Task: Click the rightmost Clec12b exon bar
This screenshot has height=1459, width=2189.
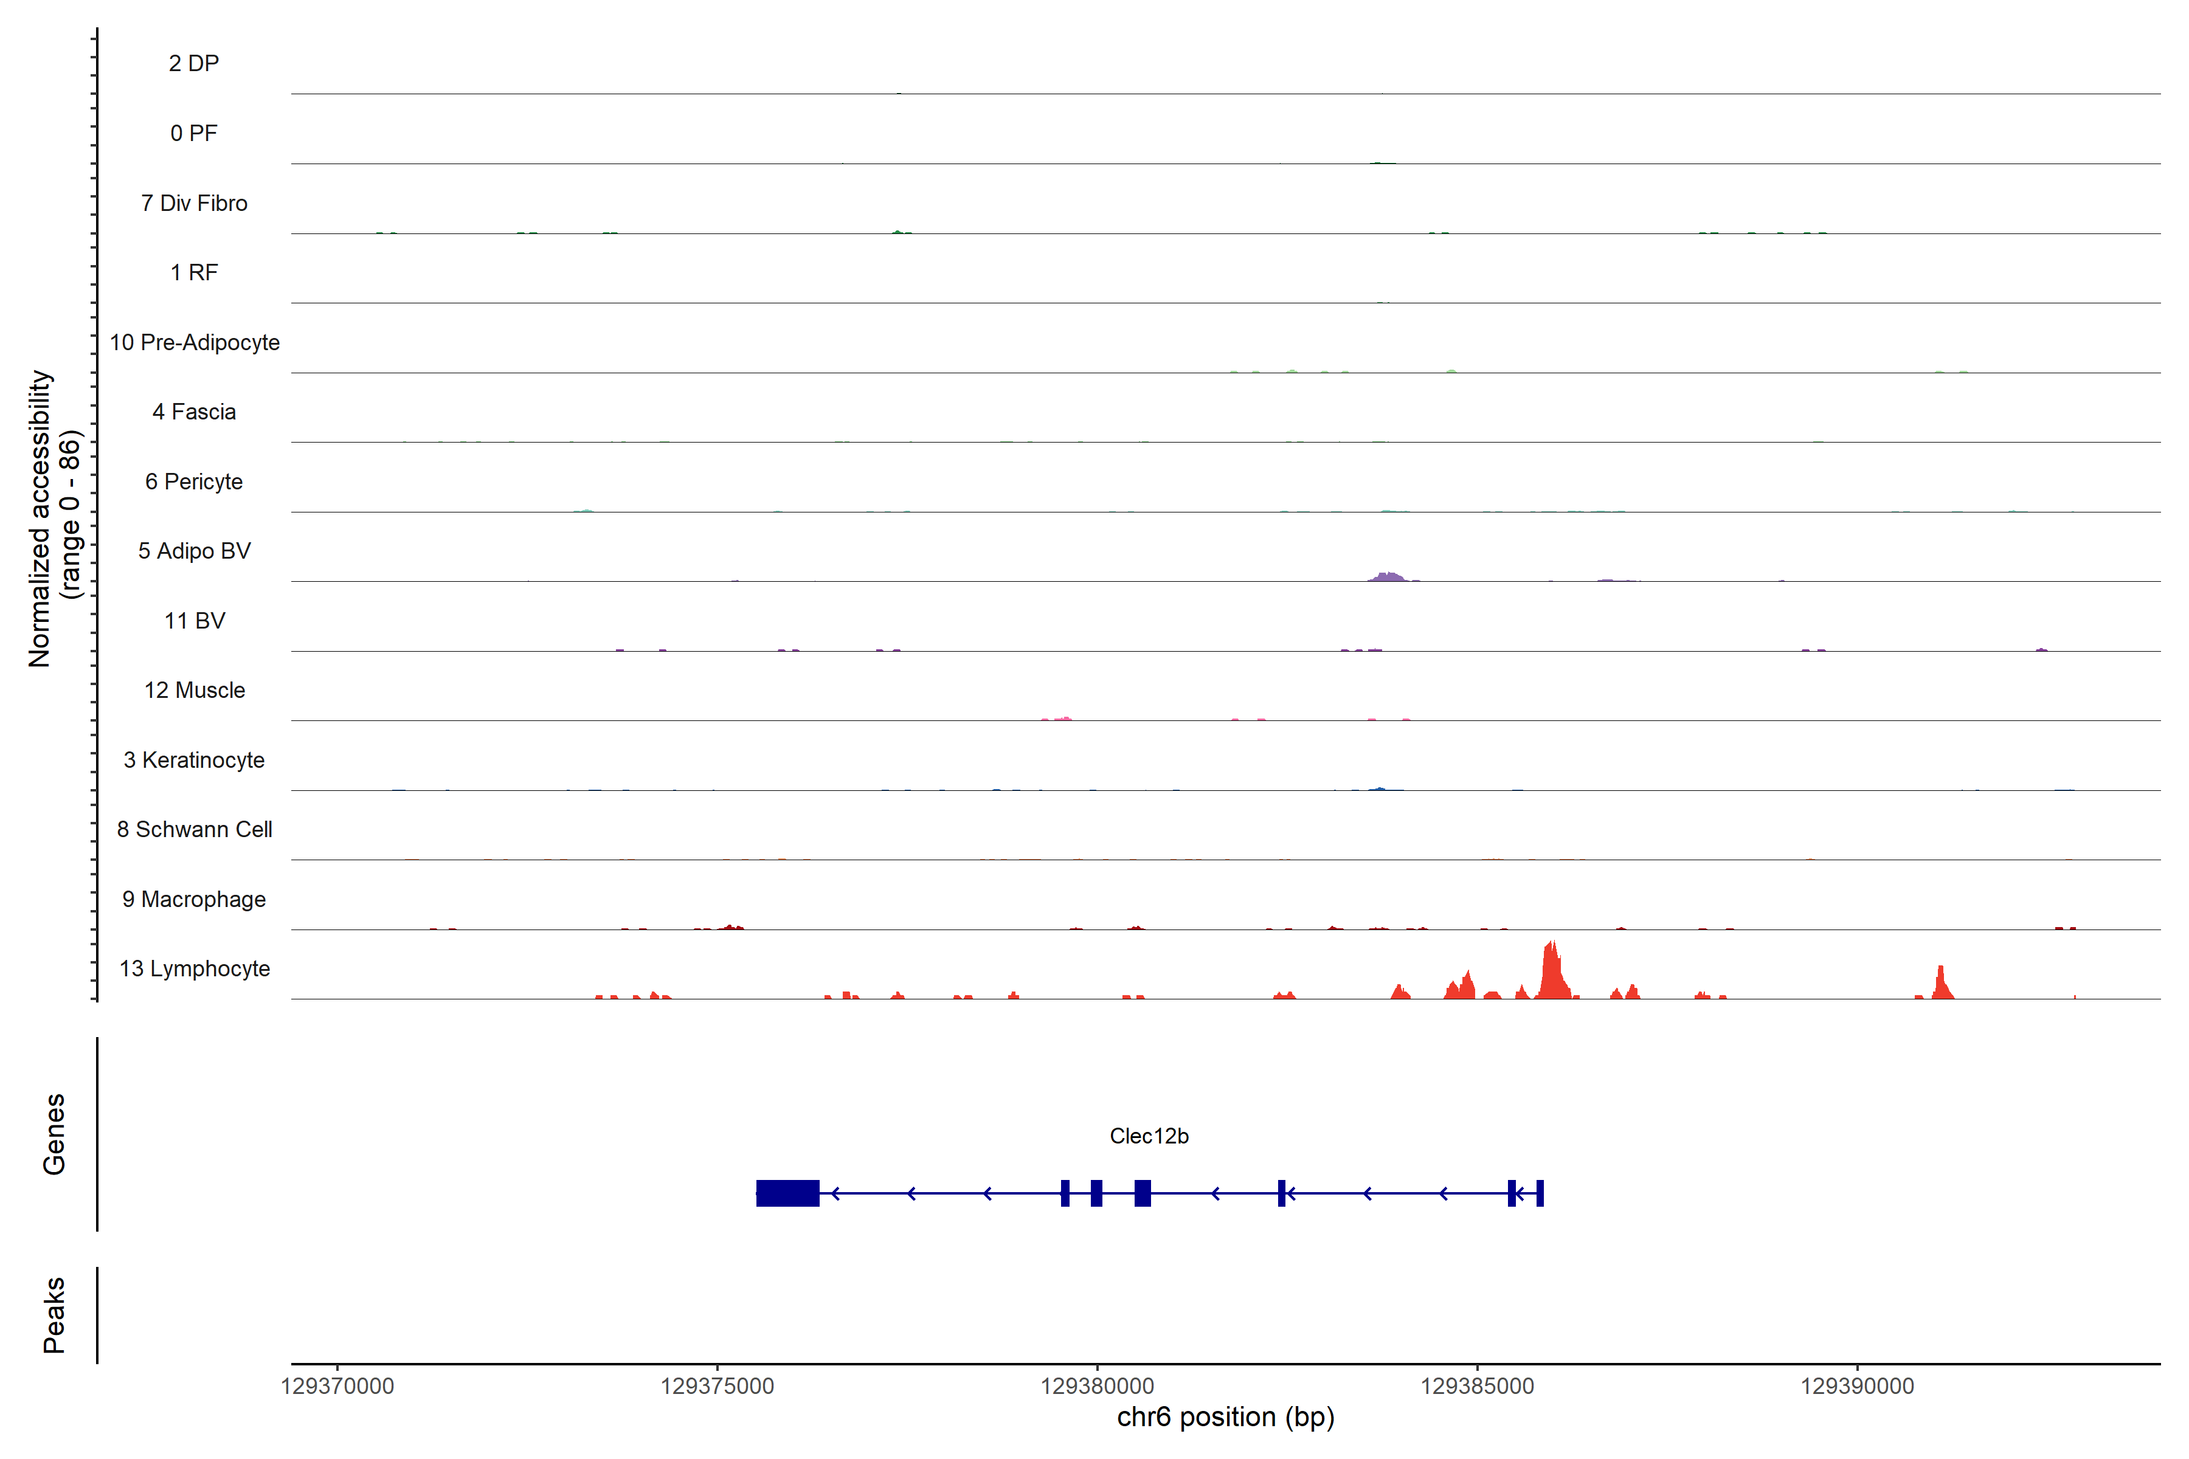Action: point(1540,1193)
